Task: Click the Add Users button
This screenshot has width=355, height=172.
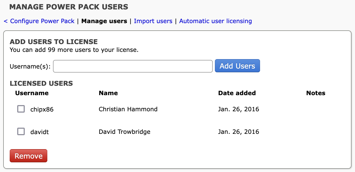Action: (237, 66)
